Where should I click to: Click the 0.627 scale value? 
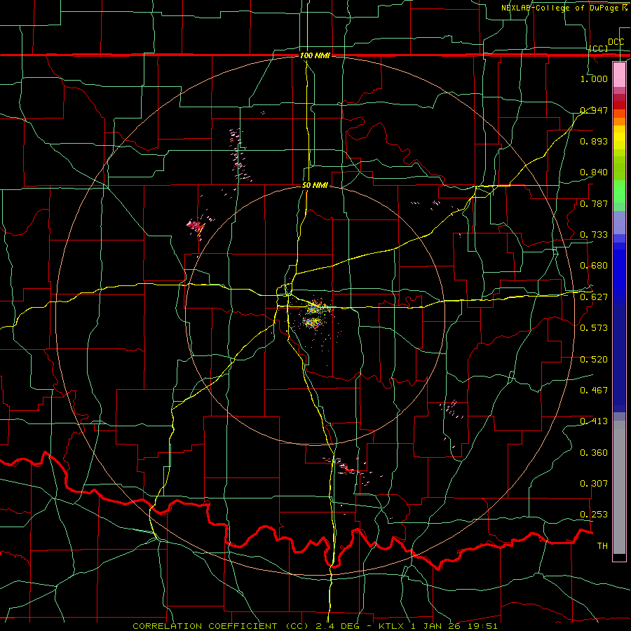pyautogui.click(x=594, y=297)
